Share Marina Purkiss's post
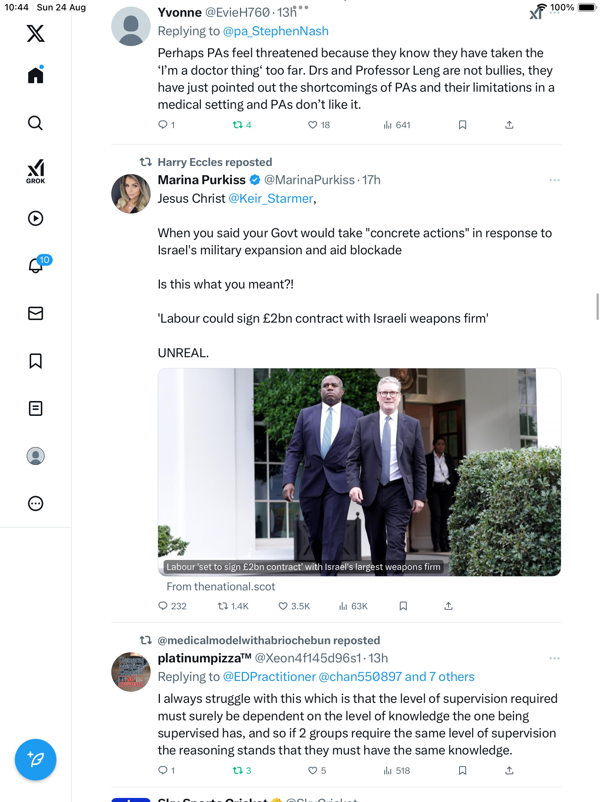This screenshot has width=601, height=802. [449, 606]
